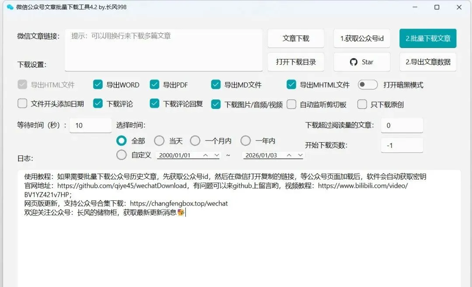The width and height of the screenshot is (472, 287).
Task: Click the 下载设置 label
Action: point(32,64)
